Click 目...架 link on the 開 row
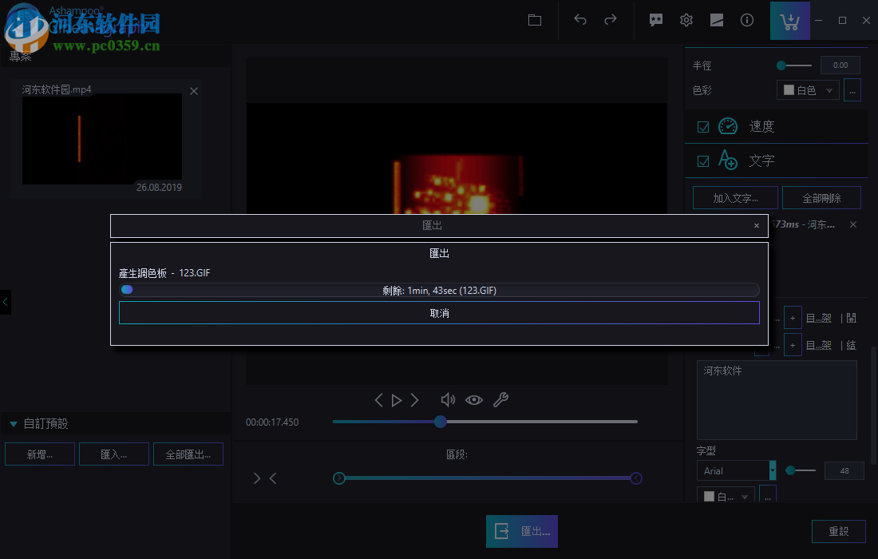878x559 pixels. [819, 318]
